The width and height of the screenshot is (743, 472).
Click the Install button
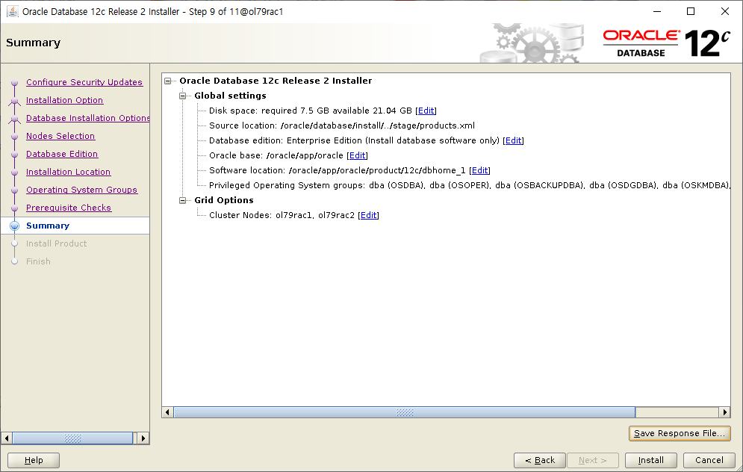click(x=650, y=460)
